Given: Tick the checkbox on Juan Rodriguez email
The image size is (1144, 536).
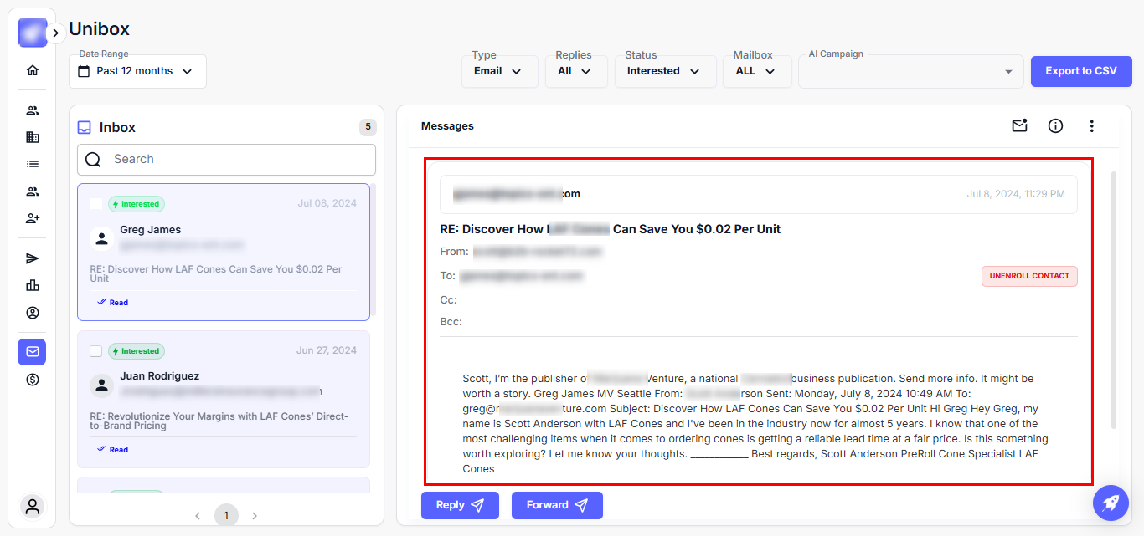Looking at the screenshot, I should coord(96,351).
